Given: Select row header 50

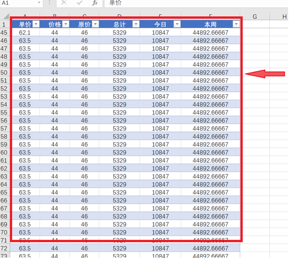Looking at the screenshot, I should click(x=5, y=72).
